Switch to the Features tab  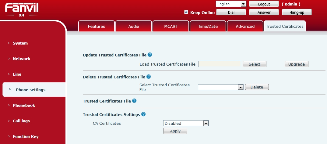(97, 26)
